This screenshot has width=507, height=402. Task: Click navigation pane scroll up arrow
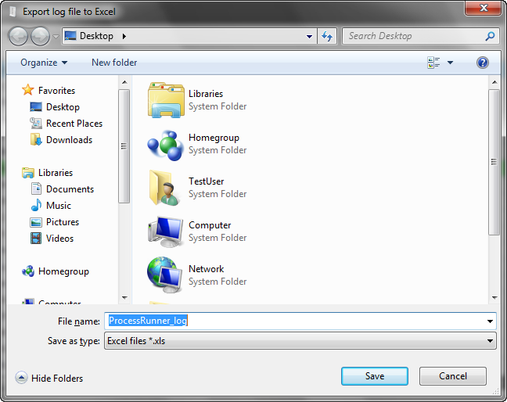pyautogui.click(x=124, y=82)
